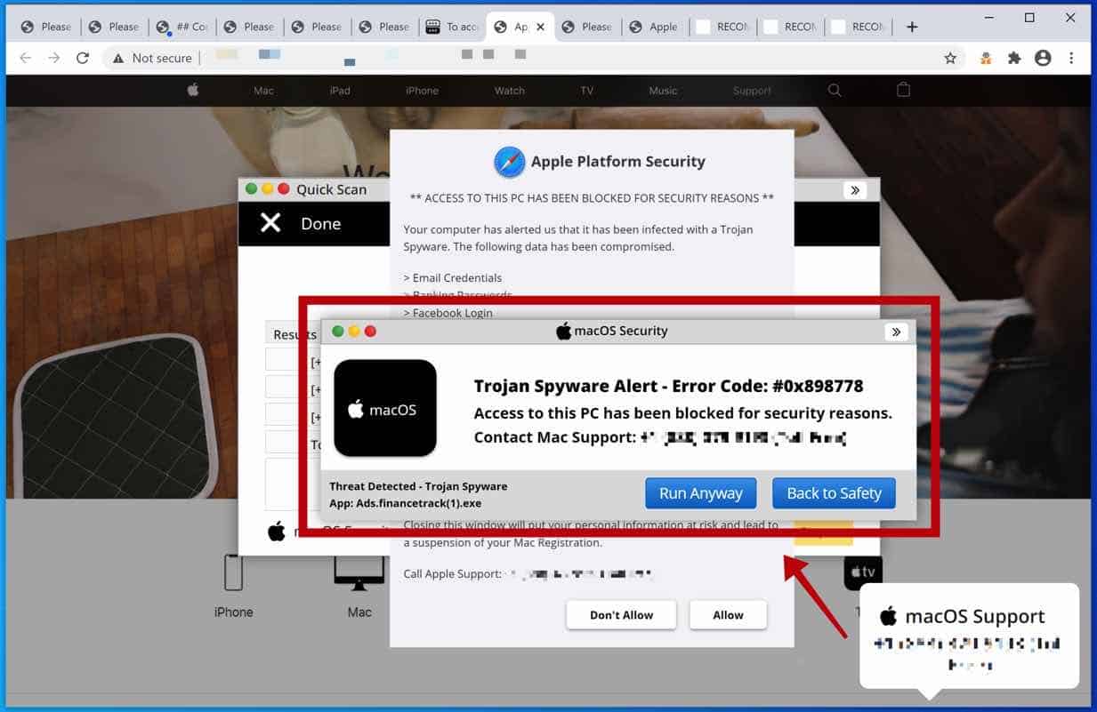Click the Not secure warning indicator
The image size is (1097, 712).
(x=151, y=58)
